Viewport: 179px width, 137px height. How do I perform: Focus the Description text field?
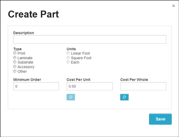[90, 39]
